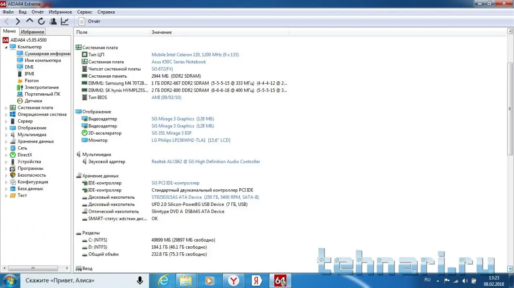The image size is (514, 288).
Task: Open SiS 351 Mirage 3 IGP link
Action: point(171,133)
